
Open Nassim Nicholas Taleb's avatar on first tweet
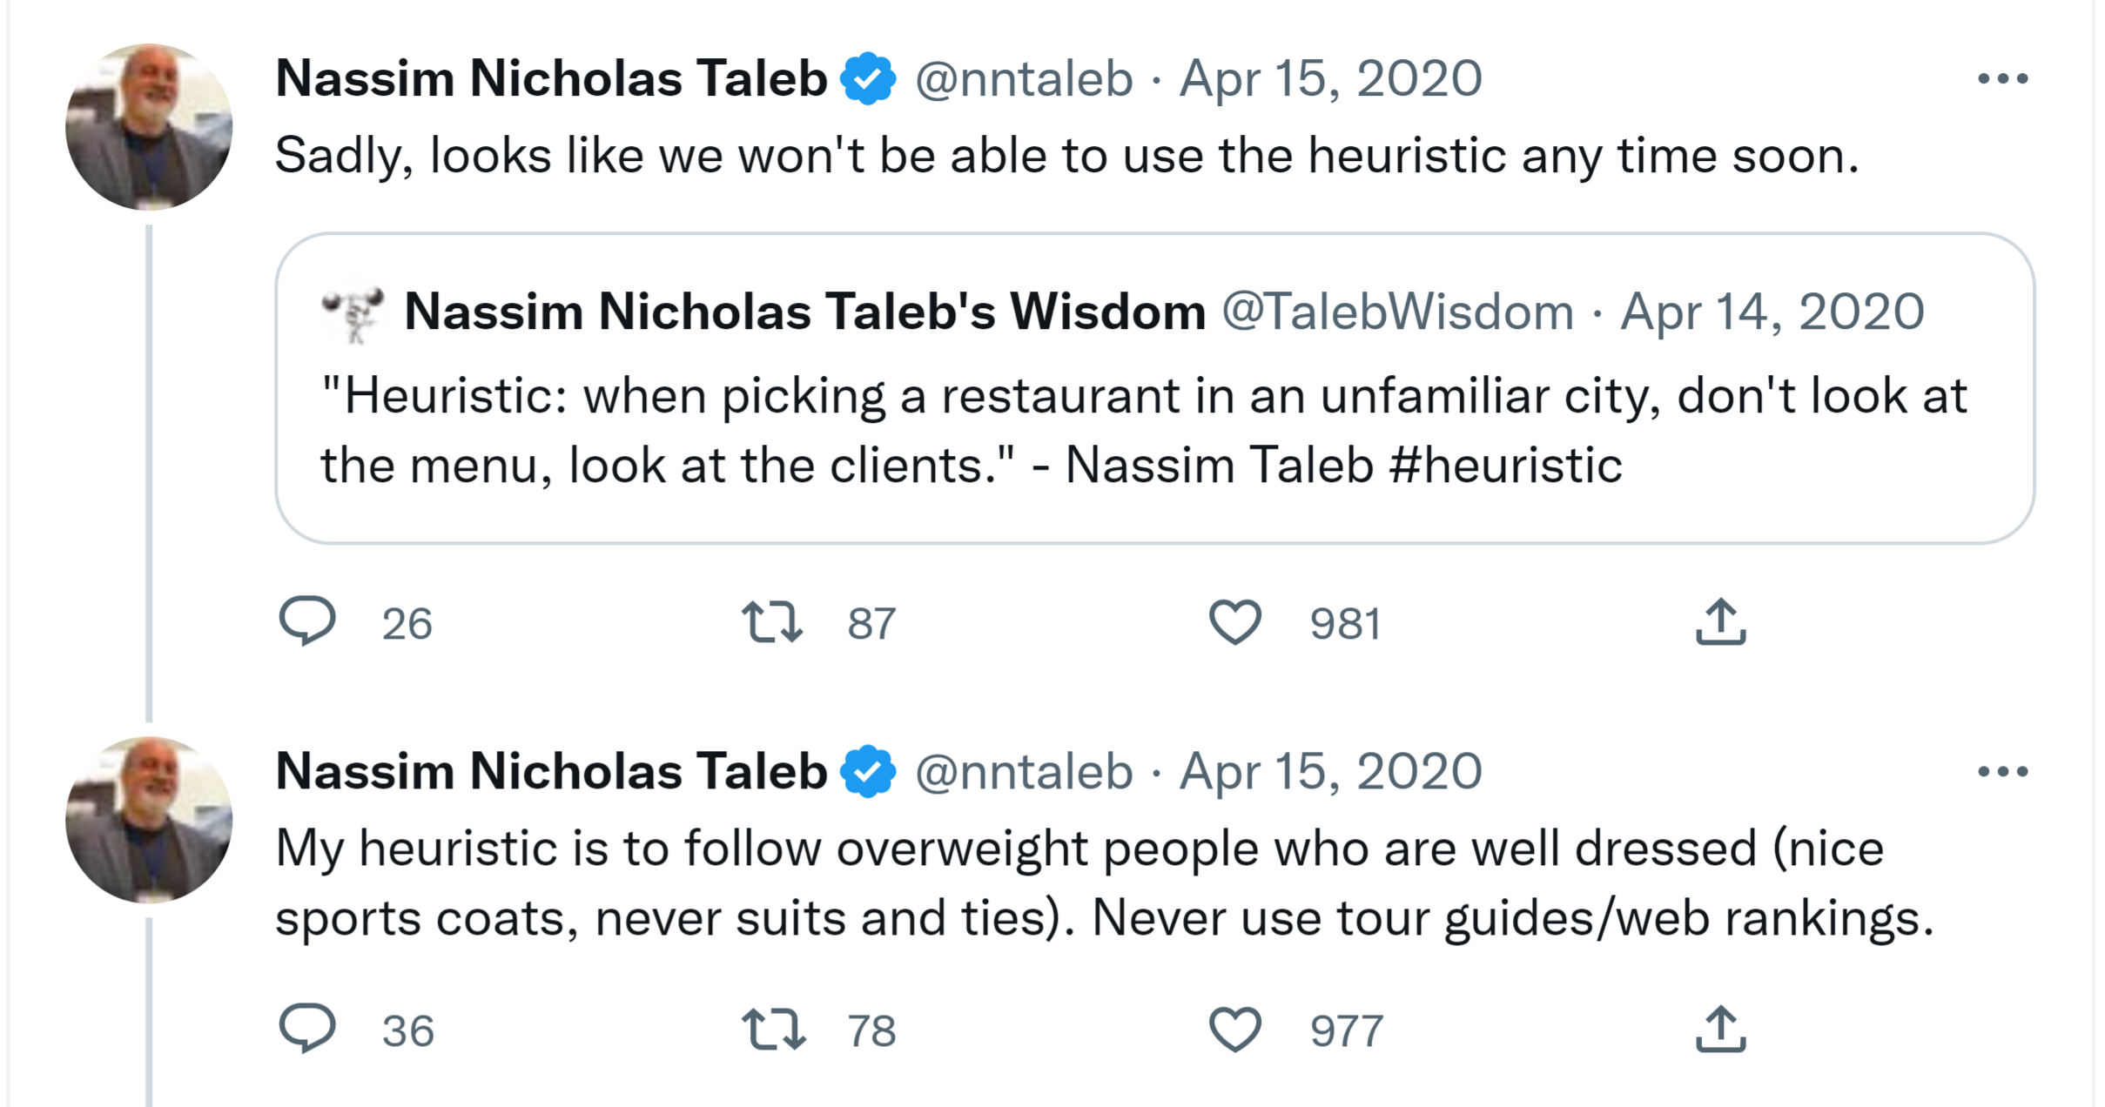(x=149, y=127)
